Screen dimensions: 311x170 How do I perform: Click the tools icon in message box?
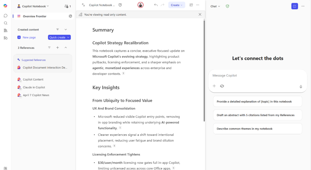[x=222, y=86]
